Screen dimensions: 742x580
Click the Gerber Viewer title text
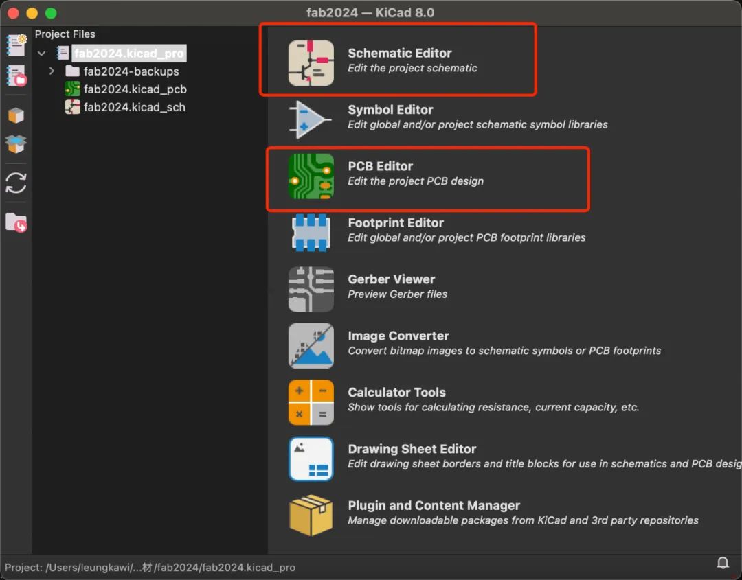pyautogui.click(x=392, y=279)
